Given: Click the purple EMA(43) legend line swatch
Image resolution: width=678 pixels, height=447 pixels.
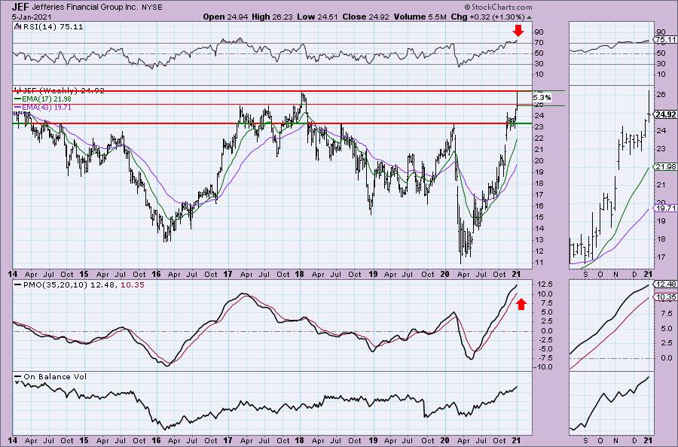Looking at the screenshot, I should [x=18, y=108].
